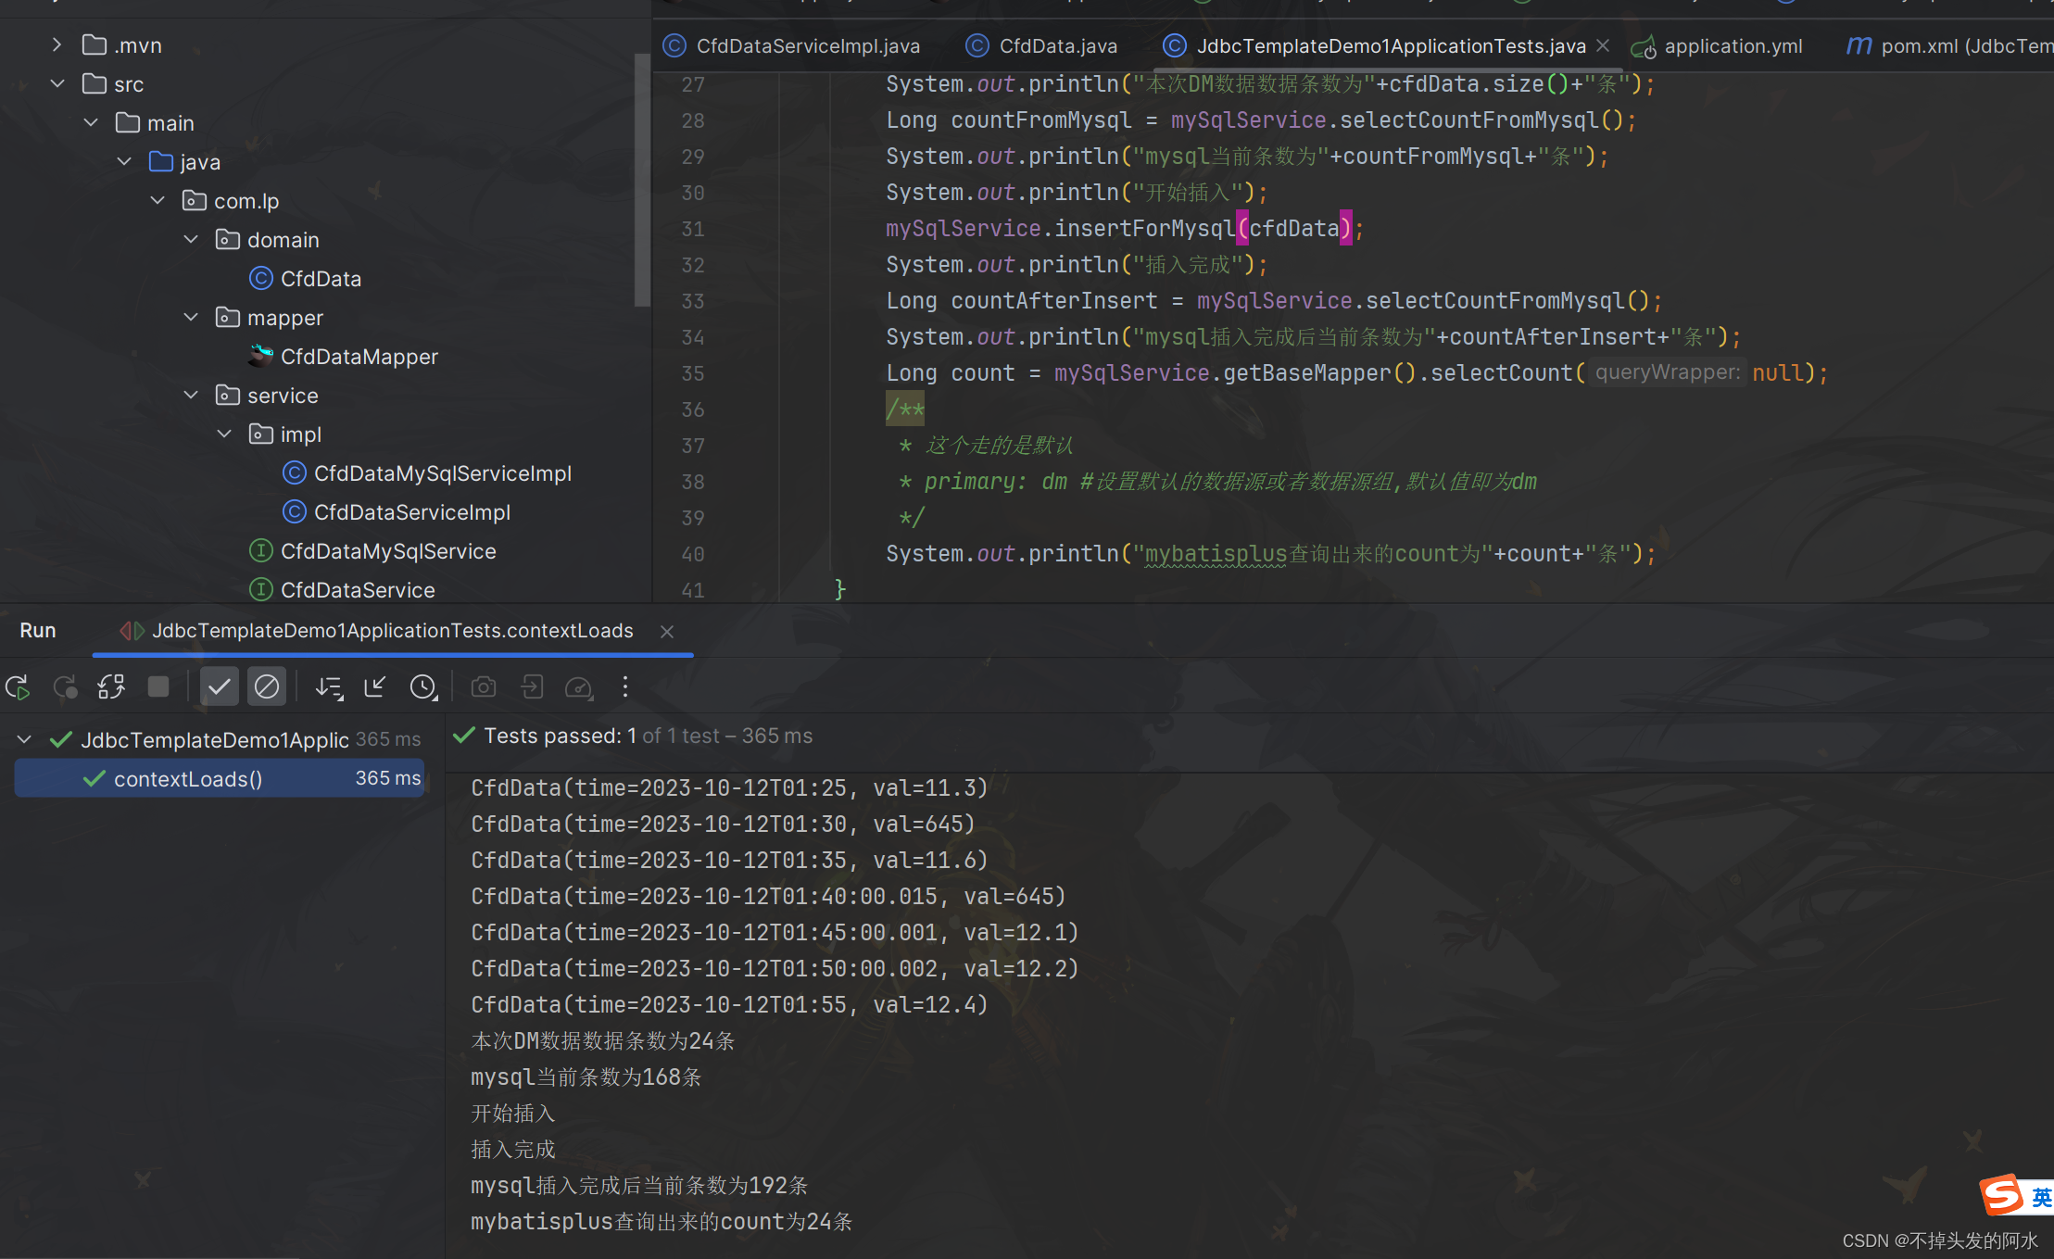
Task: Close the contextLoads run tab
Action: click(666, 631)
